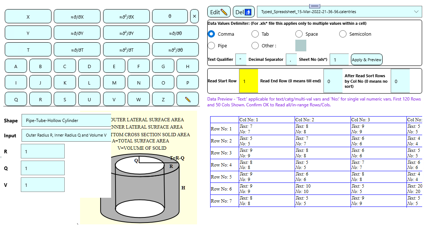
Task: Click the Text Qualifier field
Action: pyautogui.click(x=241, y=59)
